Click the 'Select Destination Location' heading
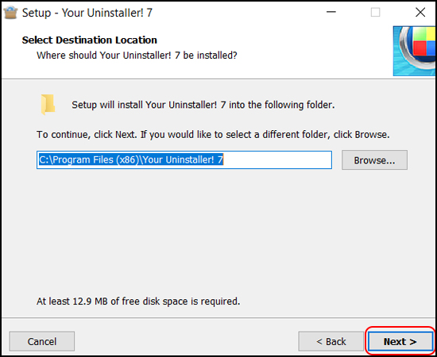Image resolution: width=437 pixels, height=357 pixels. coord(90,40)
